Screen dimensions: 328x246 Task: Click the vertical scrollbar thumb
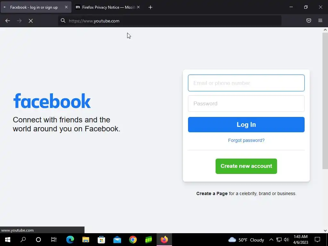325,101
